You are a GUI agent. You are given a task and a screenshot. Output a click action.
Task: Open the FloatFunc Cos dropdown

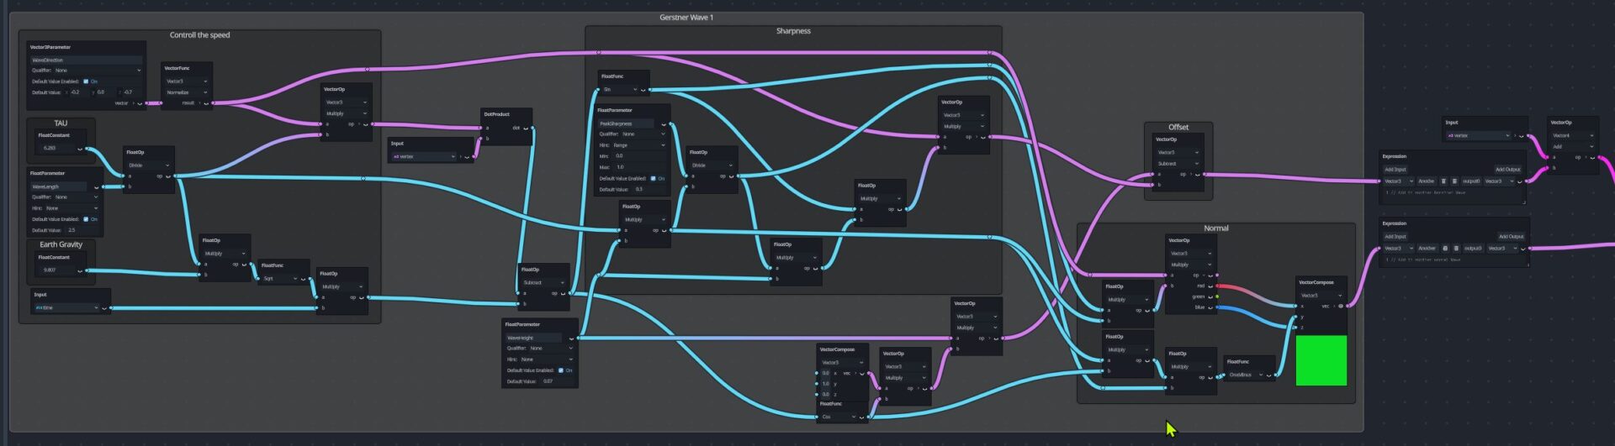[x=839, y=417]
